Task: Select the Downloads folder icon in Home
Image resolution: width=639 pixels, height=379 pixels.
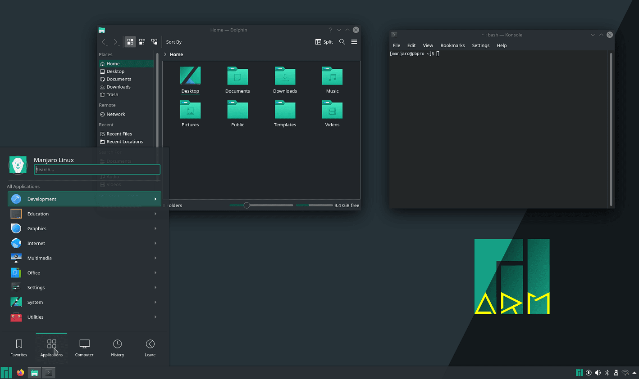Action: (x=285, y=80)
